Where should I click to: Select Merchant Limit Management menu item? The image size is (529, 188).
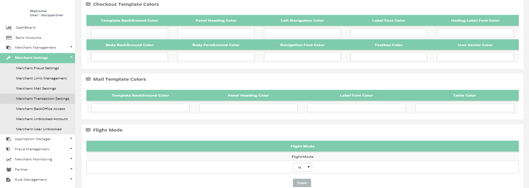[41, 78]
